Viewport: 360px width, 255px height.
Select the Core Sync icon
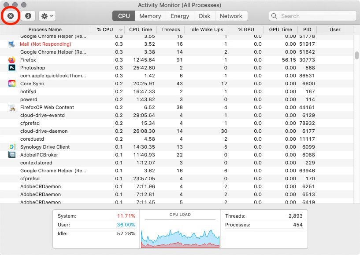(12, 84)
